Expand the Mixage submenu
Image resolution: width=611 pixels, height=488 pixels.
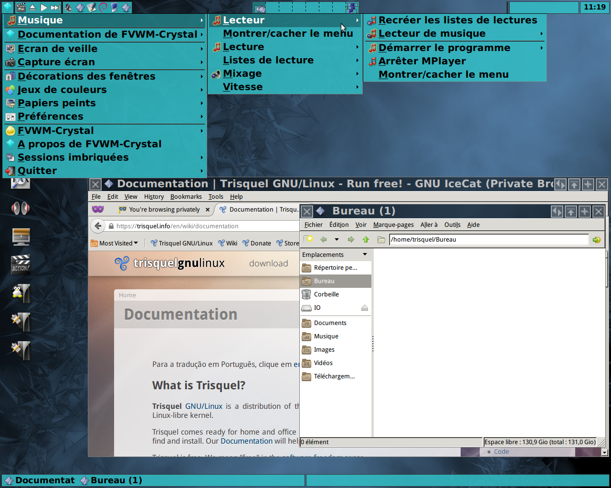285,73
